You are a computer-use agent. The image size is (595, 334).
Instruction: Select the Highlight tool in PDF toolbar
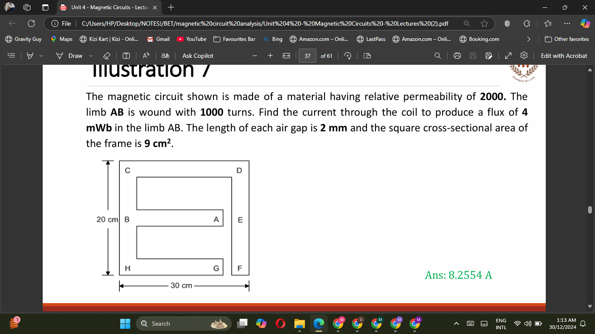30,56
